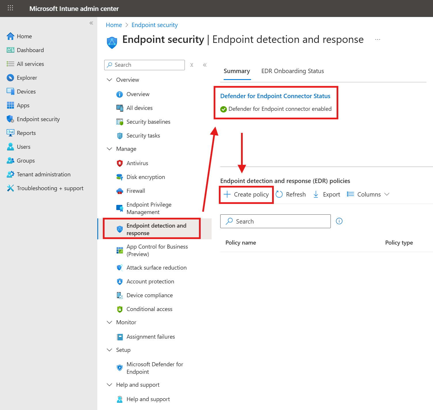The height and width of the screenshot is (410, 433).
Task: Export the EDR policies list
Action: point(326,194)
